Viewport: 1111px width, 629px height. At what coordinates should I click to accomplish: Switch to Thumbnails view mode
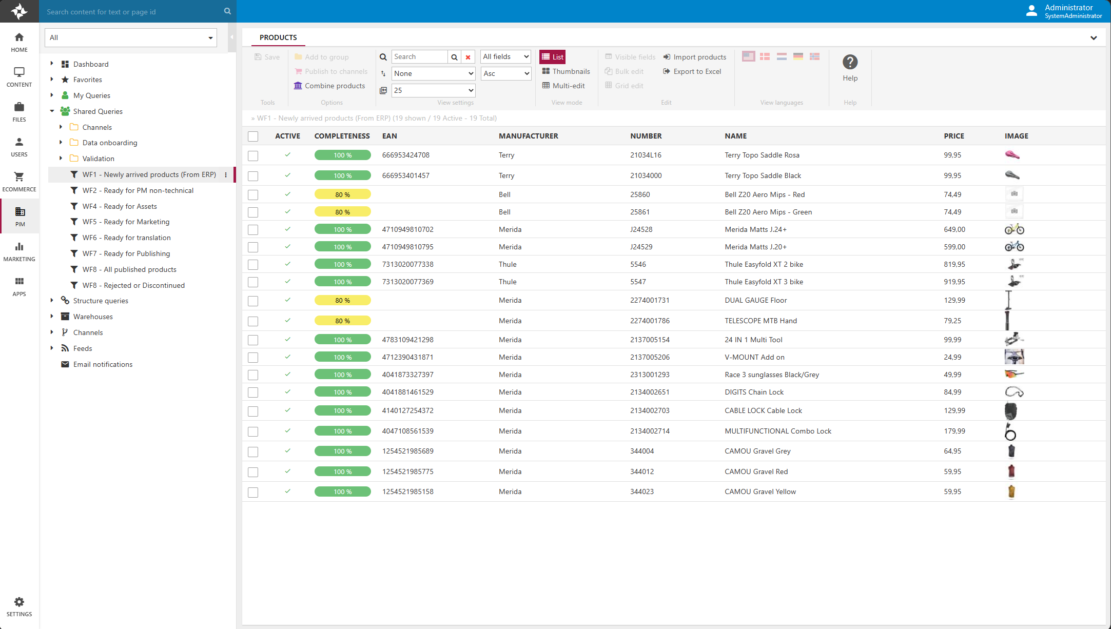click(x=566, y=71)
